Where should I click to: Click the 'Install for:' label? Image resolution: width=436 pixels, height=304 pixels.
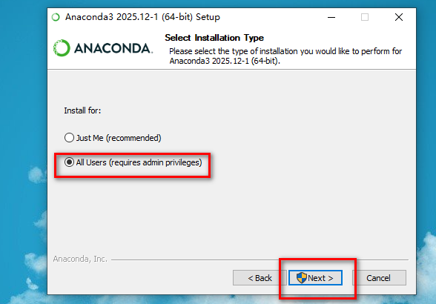82,110
